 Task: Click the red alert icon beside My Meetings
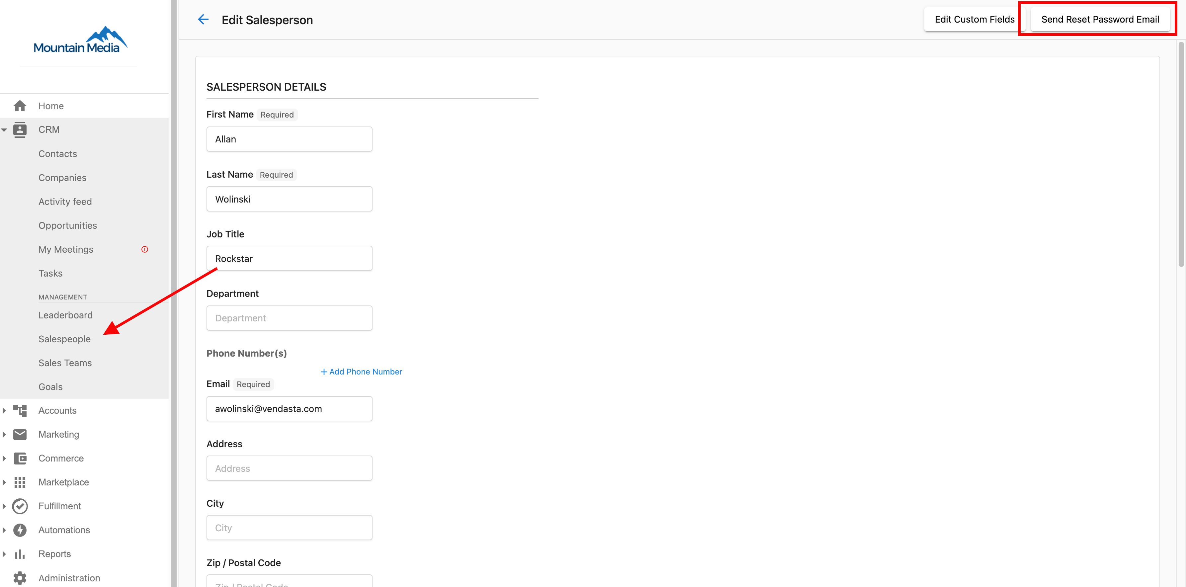point(144,249)
